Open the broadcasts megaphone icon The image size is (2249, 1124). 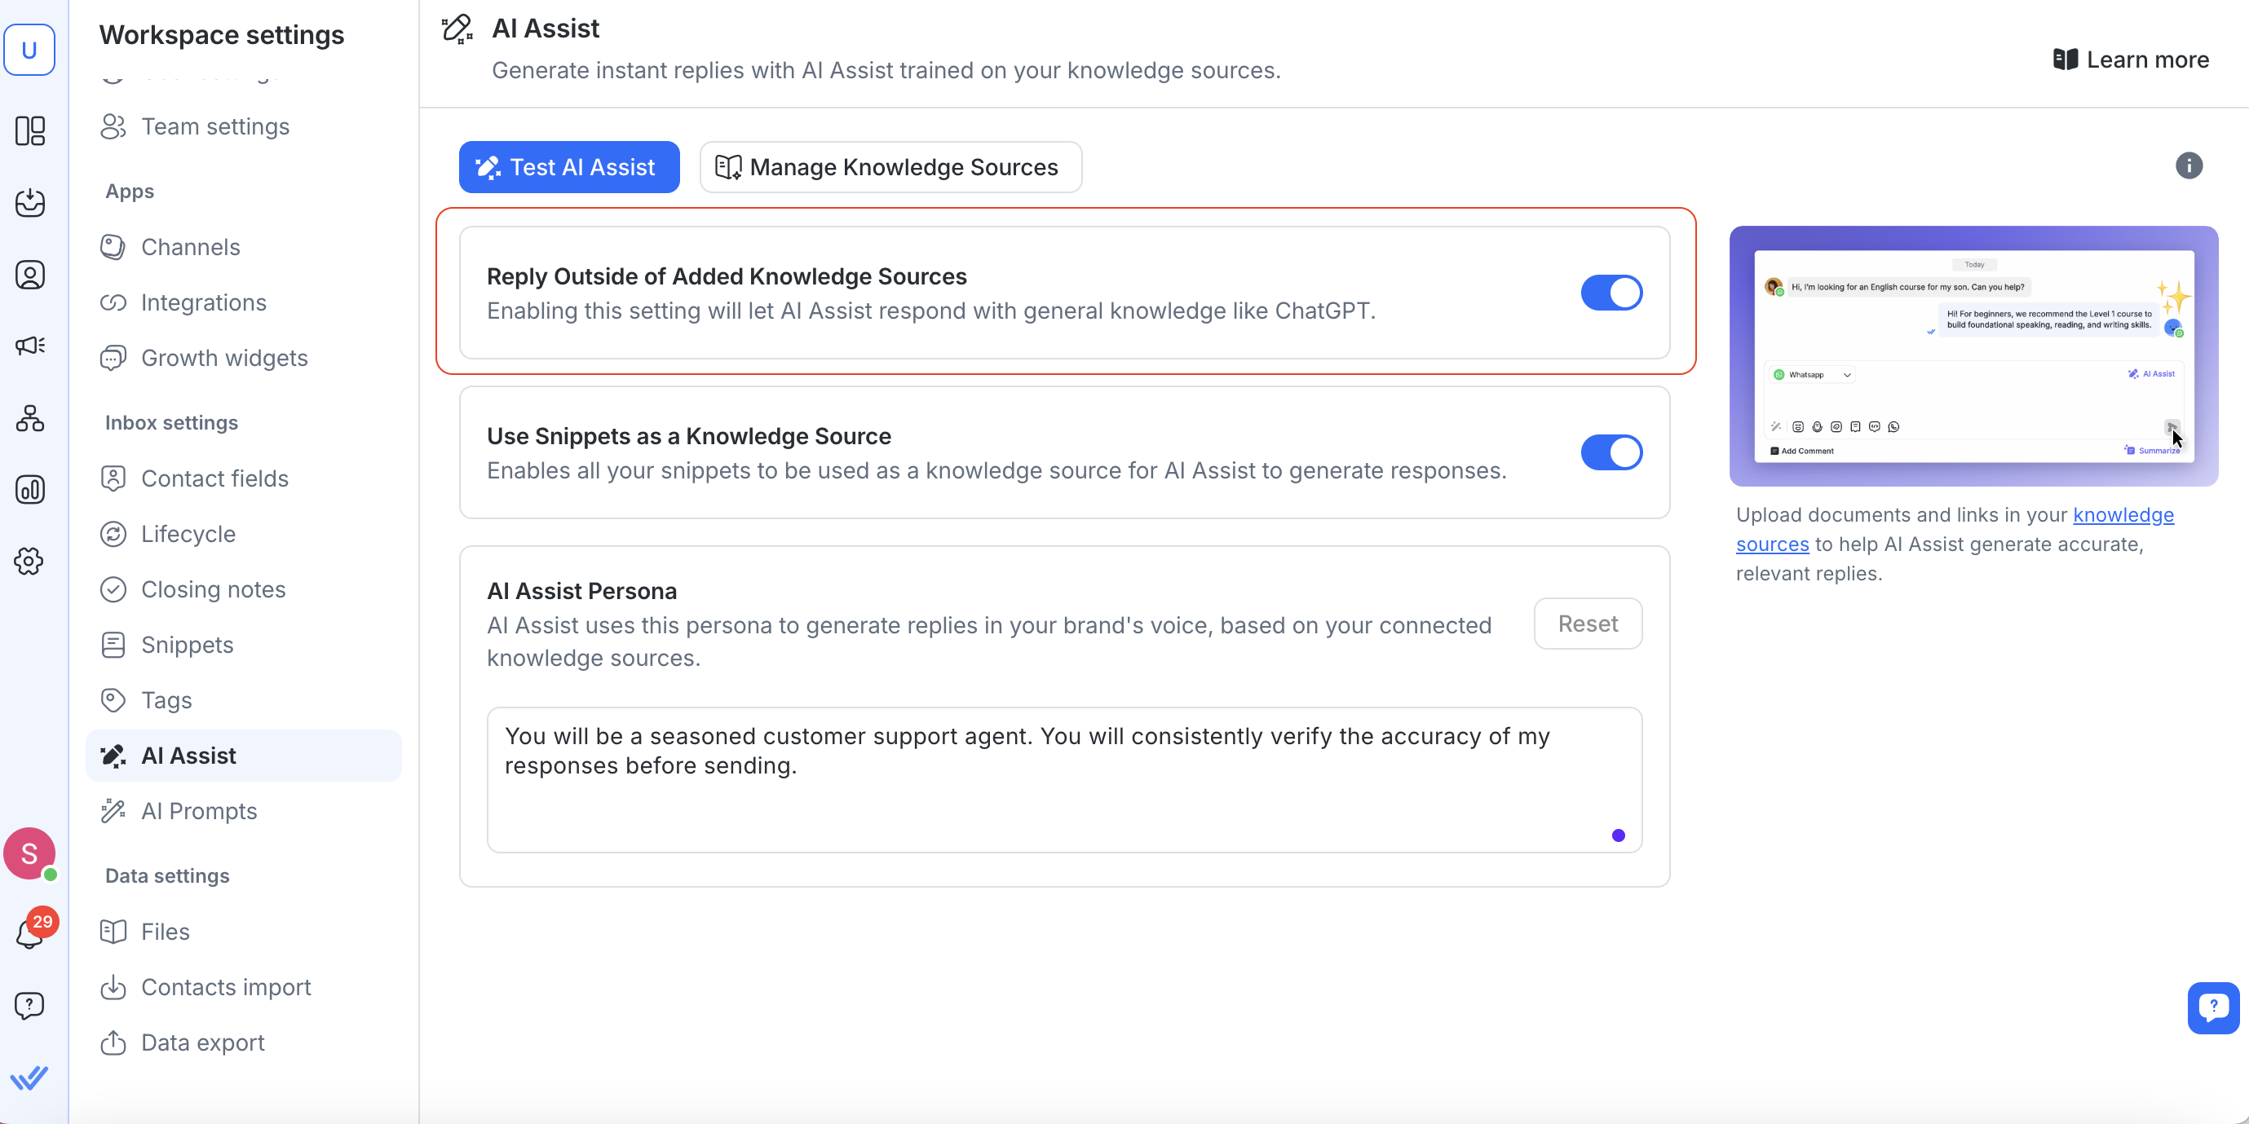[x=29, y=346]
